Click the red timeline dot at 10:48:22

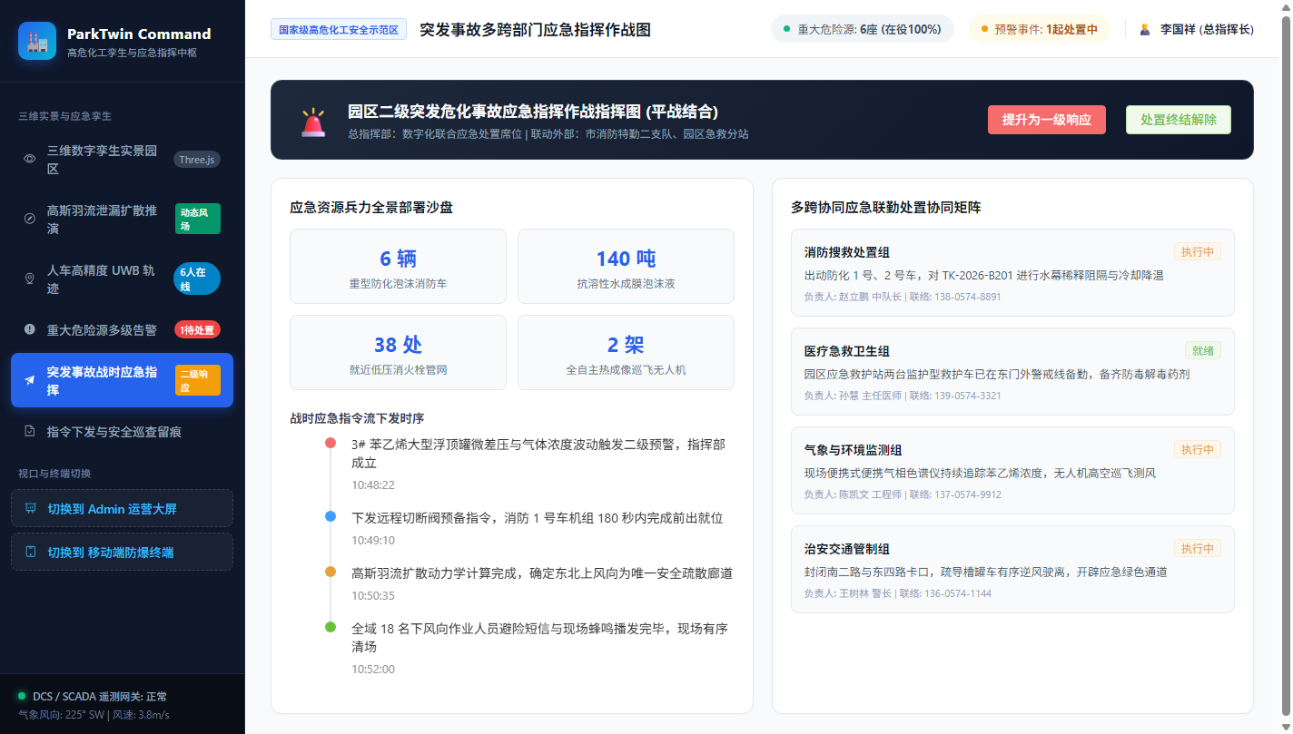331,443
